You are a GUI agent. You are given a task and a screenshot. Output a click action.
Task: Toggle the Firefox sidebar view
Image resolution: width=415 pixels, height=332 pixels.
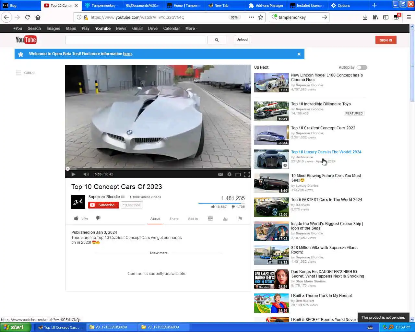pyautogui.click(x=386, y=17)
